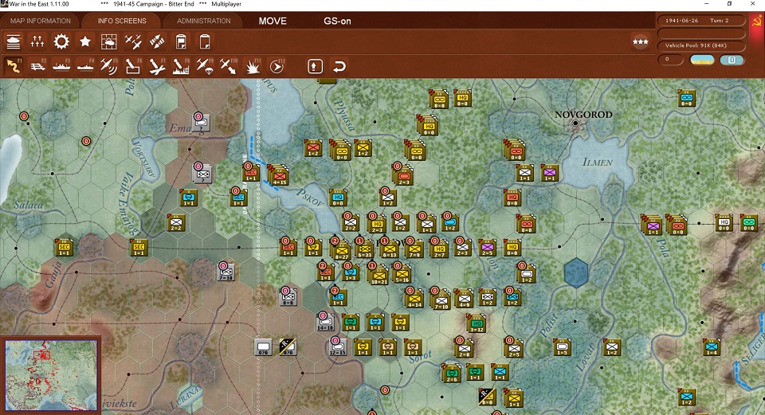Click the dark blue hexagon on map
The width and height of the screenshot is (765, 415).
pyautogui.click(x=576, y=272)
